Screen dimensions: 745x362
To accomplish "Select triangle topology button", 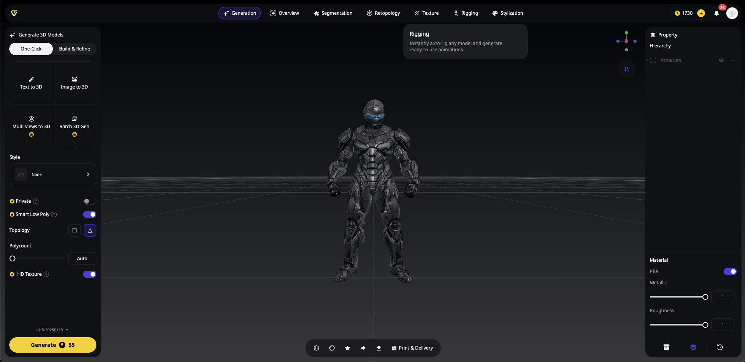I will tap(90, 230).
